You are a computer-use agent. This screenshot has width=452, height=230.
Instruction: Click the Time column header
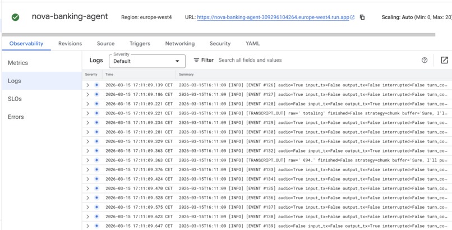point(109,75)
